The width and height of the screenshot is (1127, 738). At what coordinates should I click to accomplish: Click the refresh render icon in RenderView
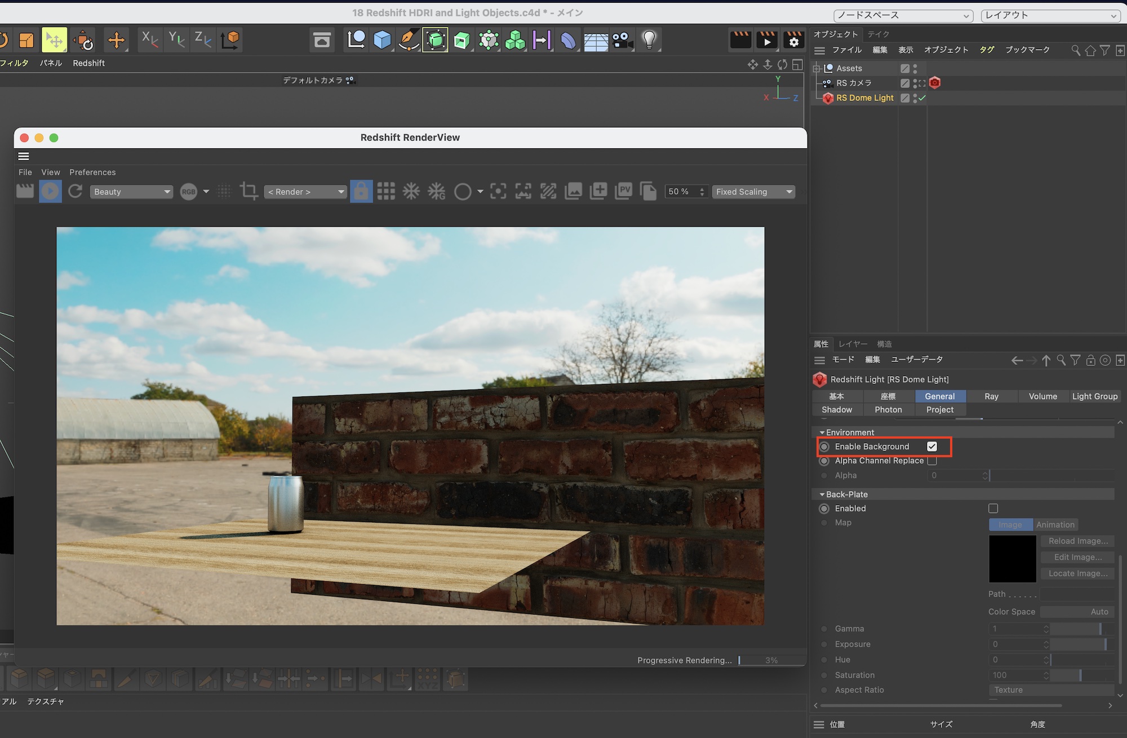pos(76,191)
